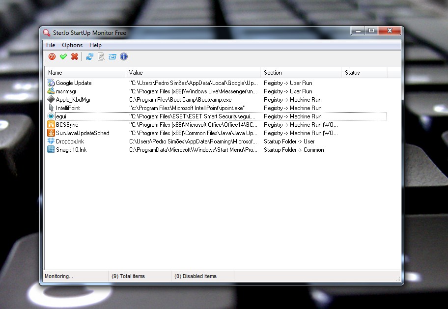
Task: Click the egui ESET eye icon
Action: click(51, 116)
